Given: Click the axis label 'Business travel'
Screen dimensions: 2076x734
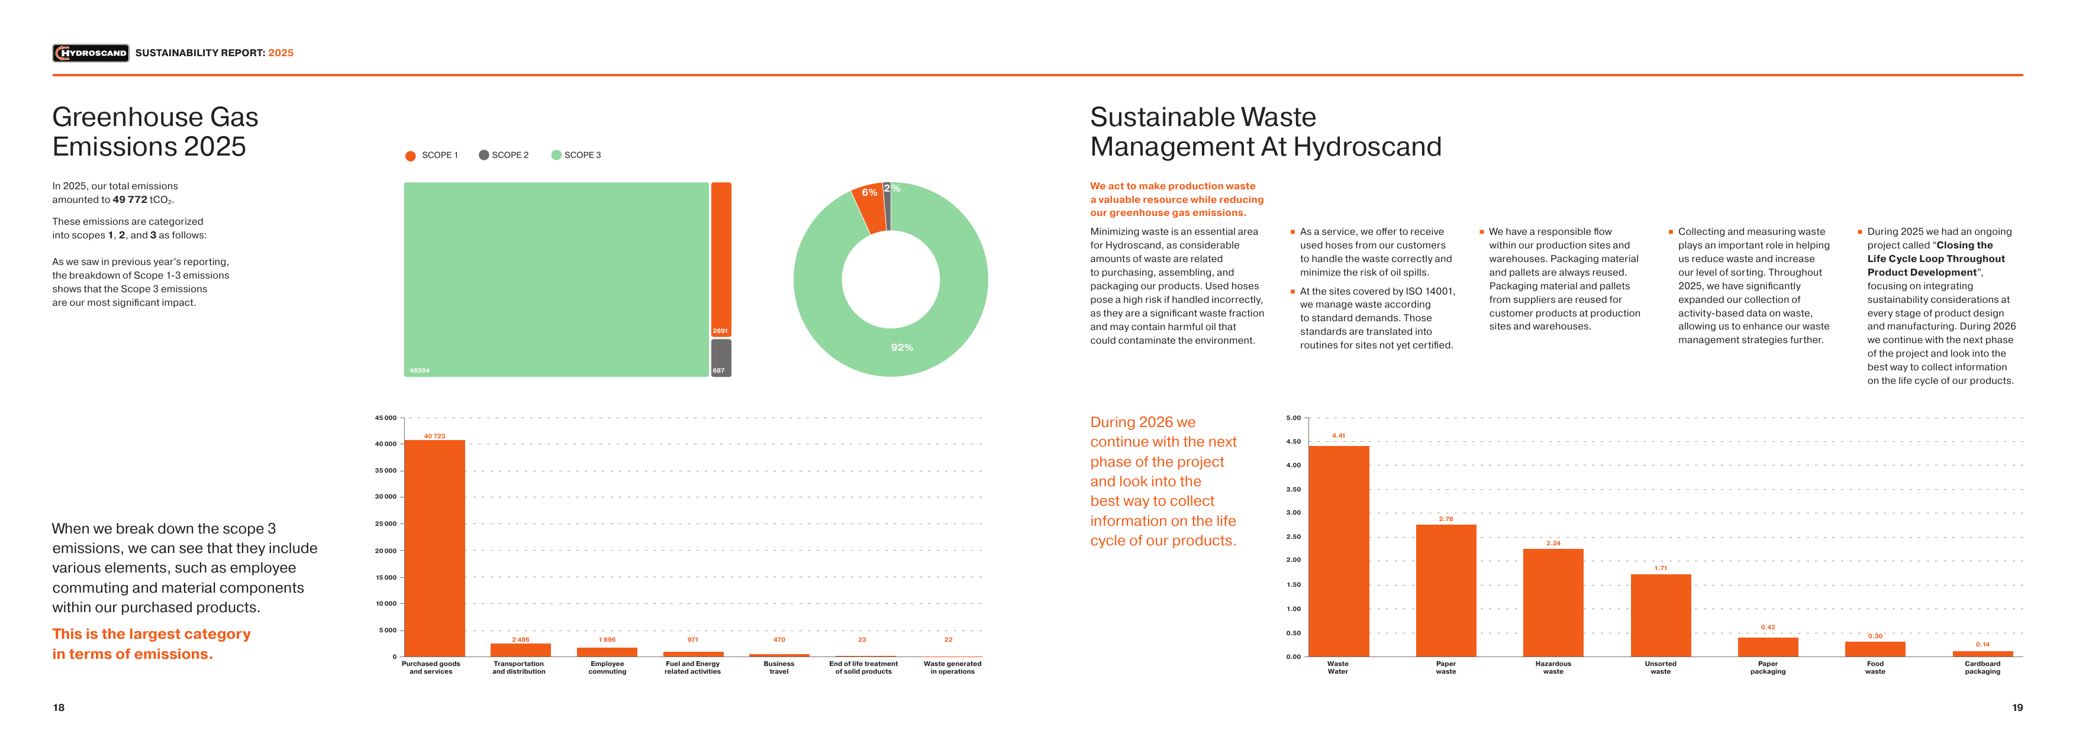Looking at the screenshot, I should 779,668.
